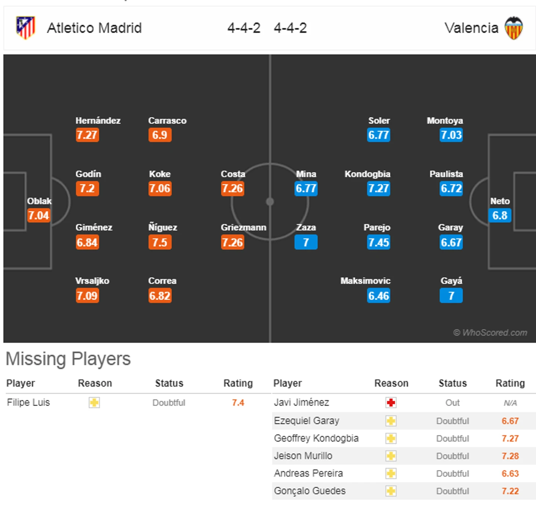Click Gonçalo Guedes doubtful injury icon
Screen dimensions: 536x505
[x=391, y=491]
